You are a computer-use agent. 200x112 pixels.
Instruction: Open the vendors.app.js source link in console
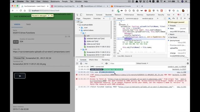177,67
